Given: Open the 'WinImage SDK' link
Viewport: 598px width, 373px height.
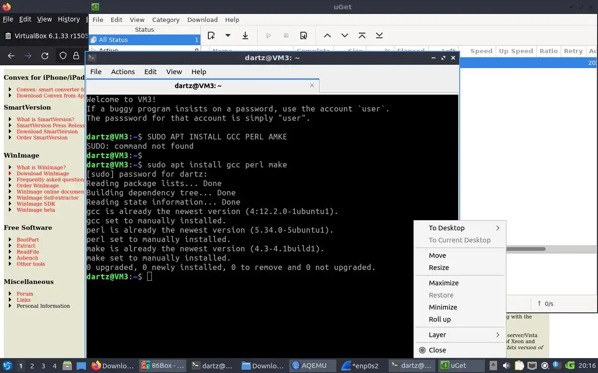Looking at the screenshot, I should click(x=36, y=204).
